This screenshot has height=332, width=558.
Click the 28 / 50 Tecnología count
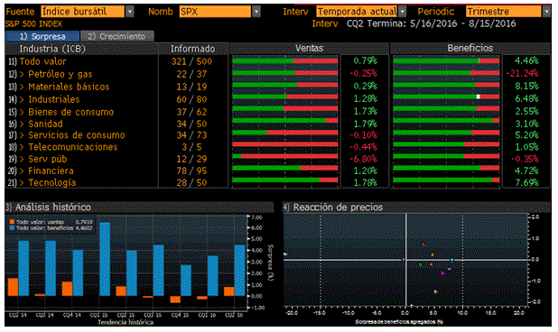click(191, 183)
